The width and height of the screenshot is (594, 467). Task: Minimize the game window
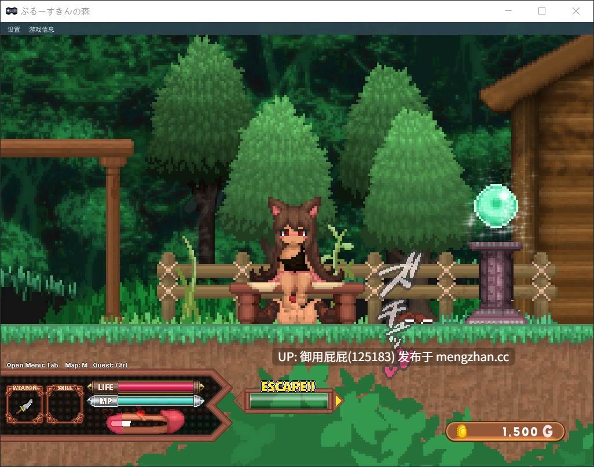(x=508, y=11)
